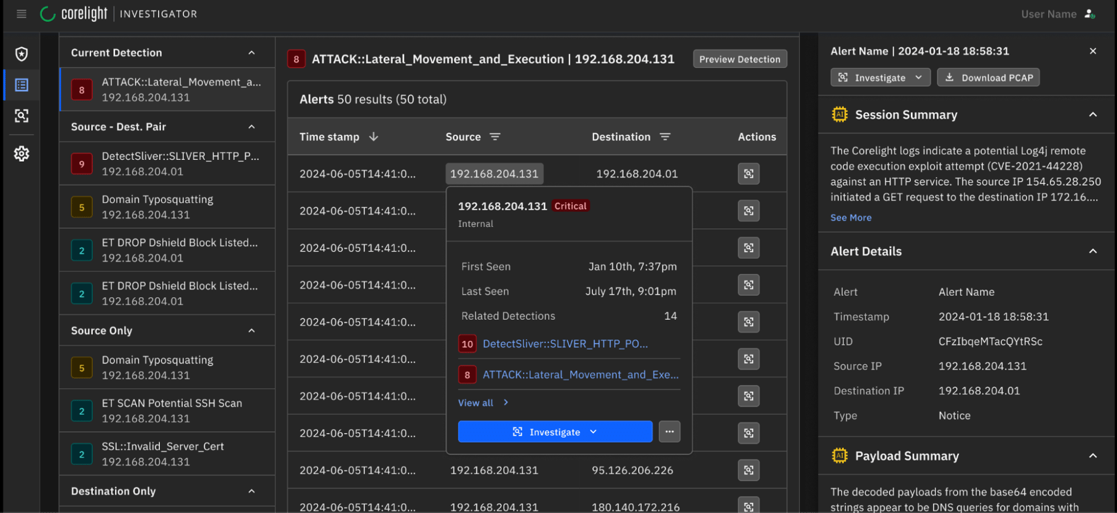The width and height of the screenshot is (1117, 513).
Task: Select the investigate search sidebar icon
Action: click(x=22, y=116)
